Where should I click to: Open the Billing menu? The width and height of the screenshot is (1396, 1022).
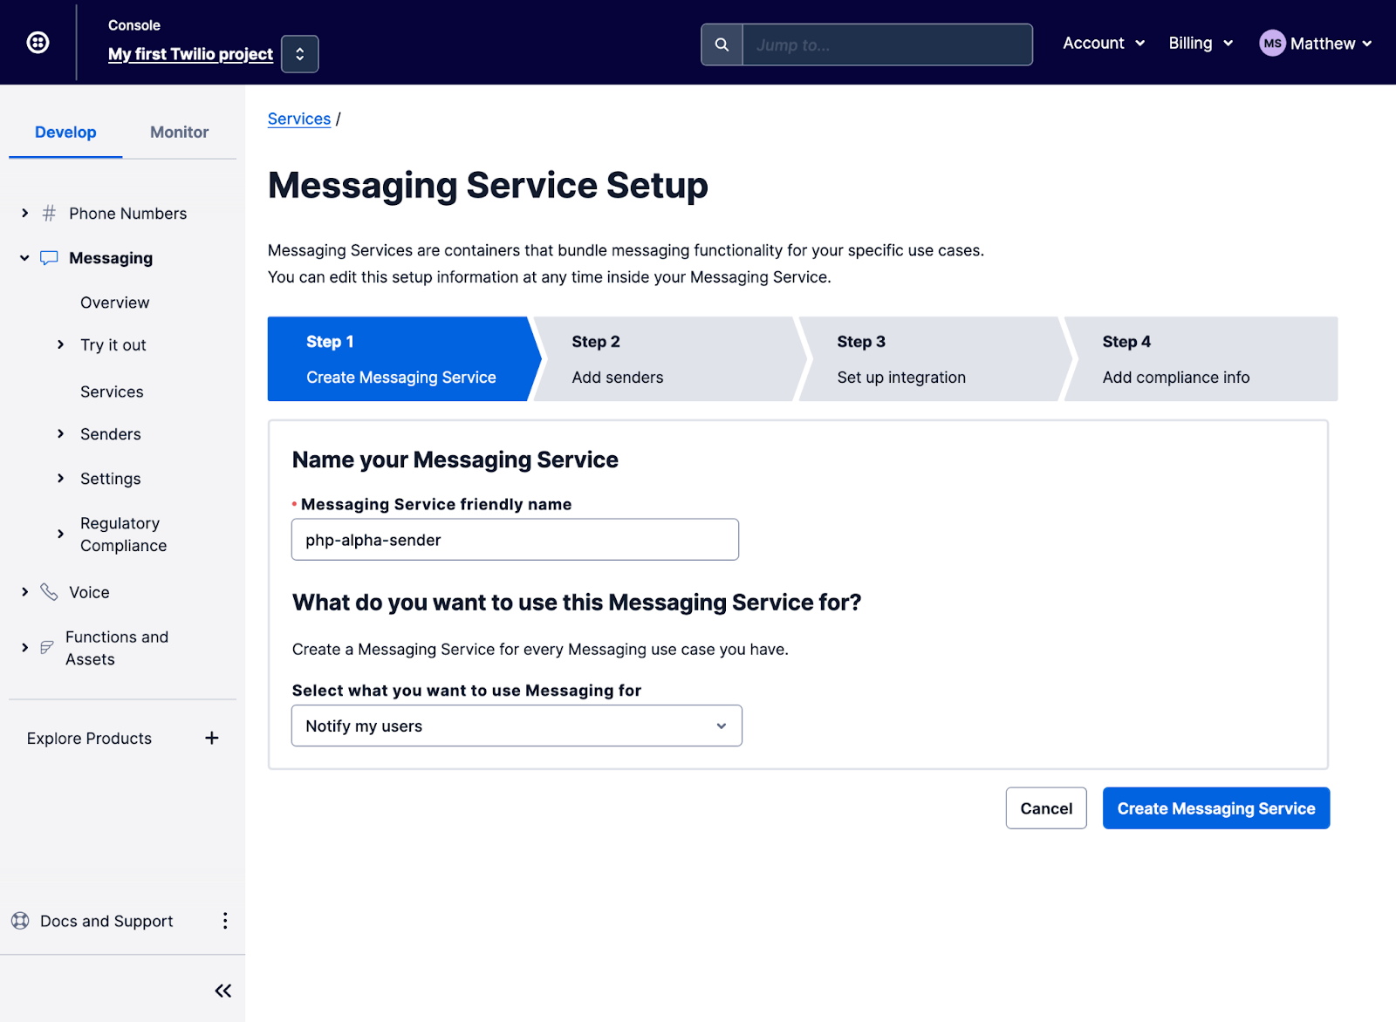pos(1201,43)
